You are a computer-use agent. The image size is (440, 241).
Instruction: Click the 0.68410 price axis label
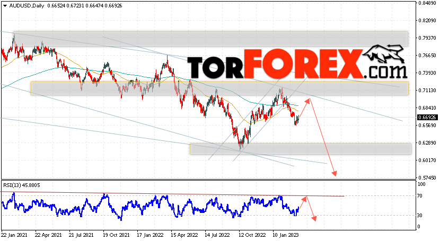(x=427, y=108)
